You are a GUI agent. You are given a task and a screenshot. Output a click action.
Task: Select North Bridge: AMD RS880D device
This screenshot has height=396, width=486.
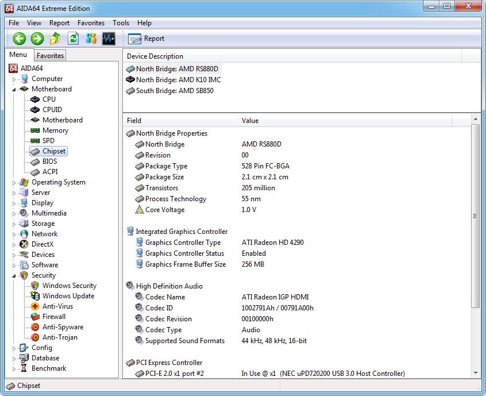(172, 69)
